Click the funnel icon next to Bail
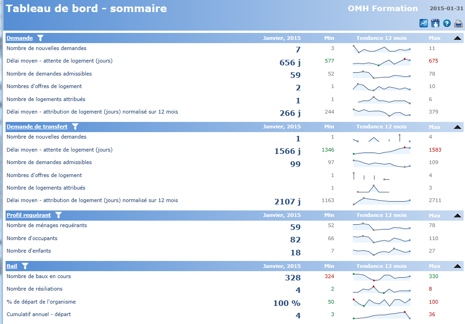This screenshot has width=465, height=324. point(25,266)
